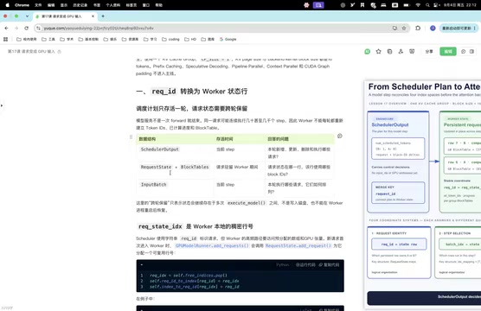This screenshot has height=311, width=481.
Task: Reload the page with the refresh icon
Action: click(x=26, y=29)
